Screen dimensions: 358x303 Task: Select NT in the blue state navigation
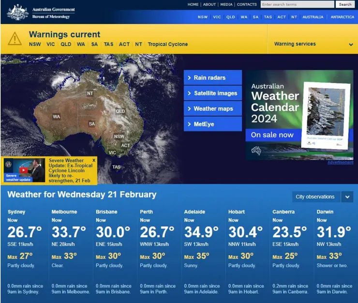294,17
